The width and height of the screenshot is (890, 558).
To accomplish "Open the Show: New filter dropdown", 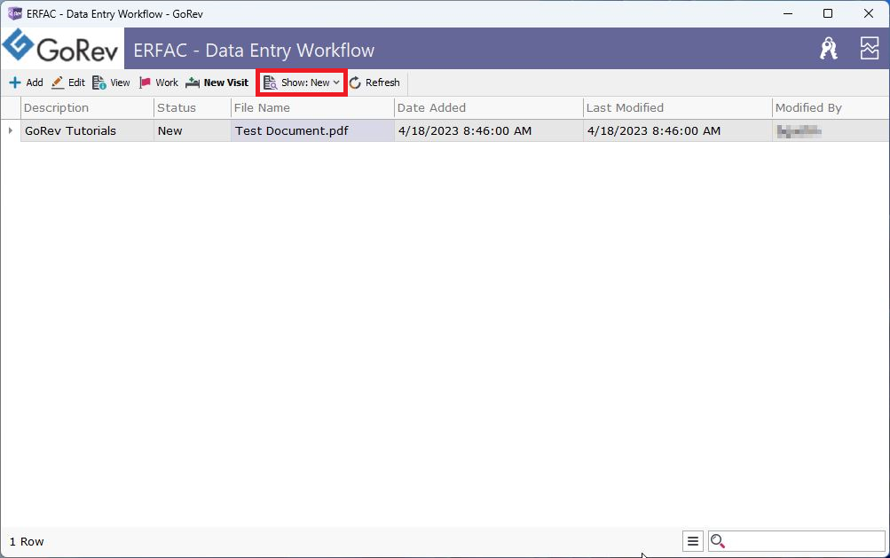I will point(302,83).
